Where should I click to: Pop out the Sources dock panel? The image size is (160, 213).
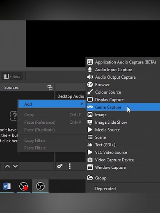click(50, 87)
